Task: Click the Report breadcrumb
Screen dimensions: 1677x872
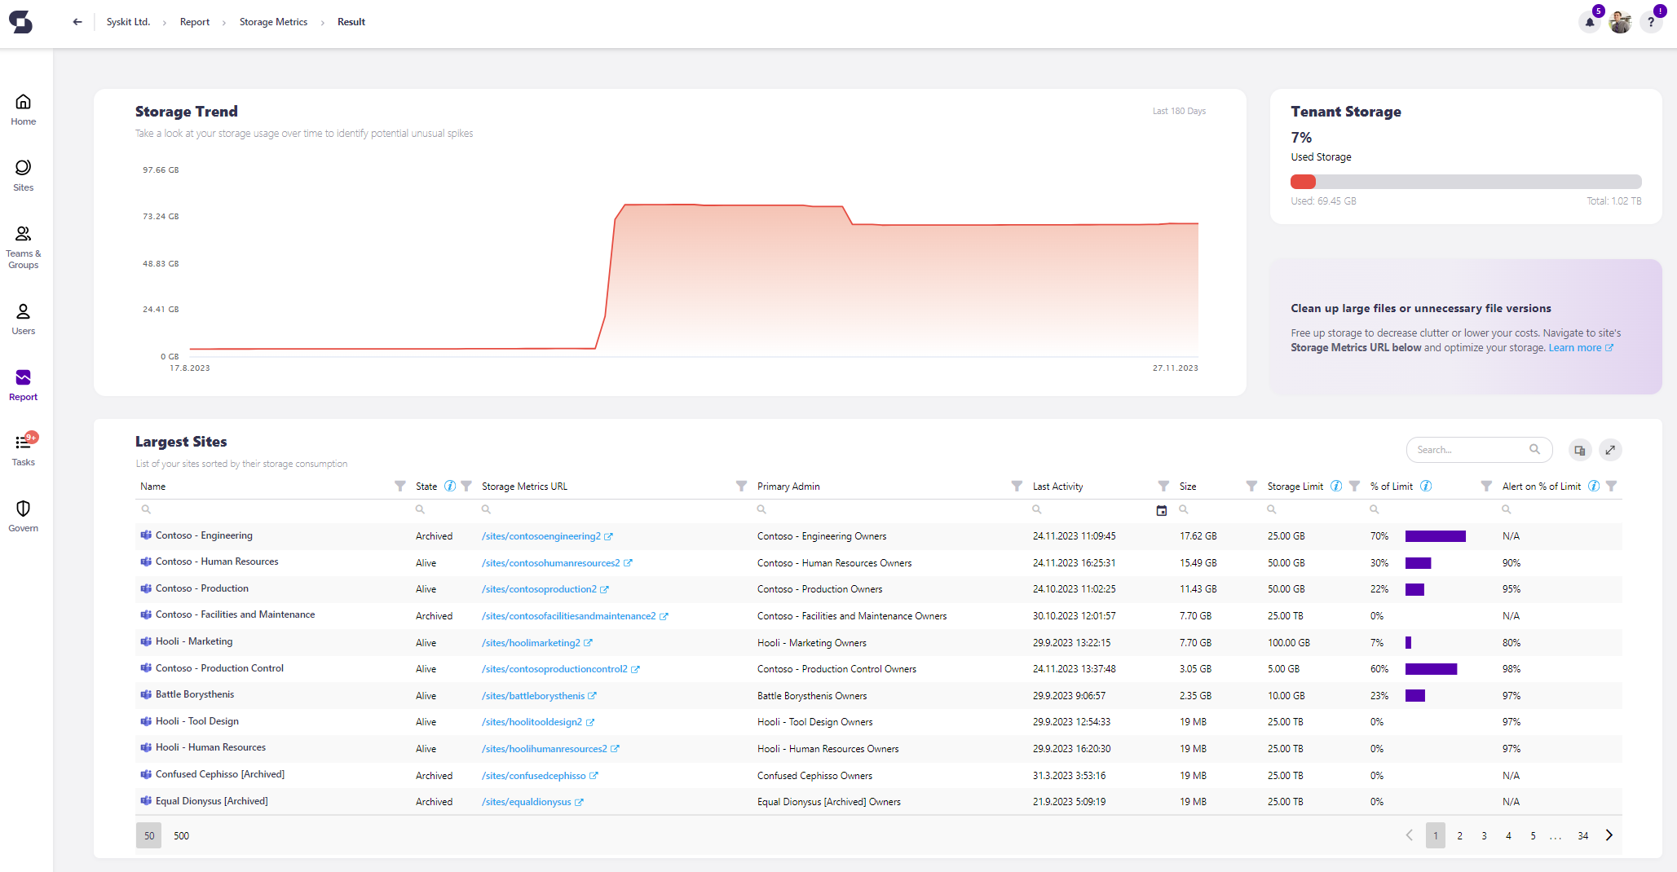Action: [195, 22]
